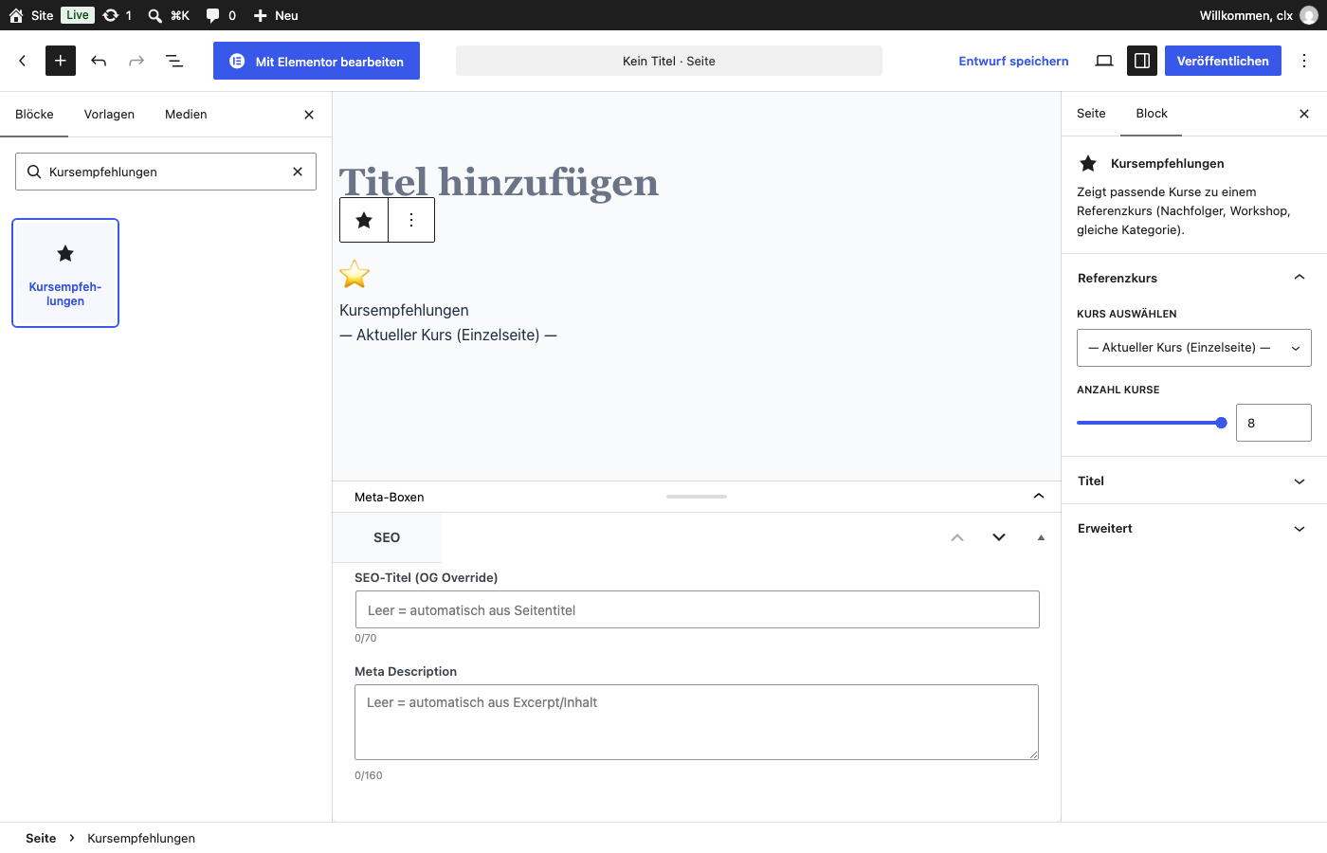Collapse the Referenzkurs panel
The width and height of the screenshot is (1327, 853).
pos(1194,278)
